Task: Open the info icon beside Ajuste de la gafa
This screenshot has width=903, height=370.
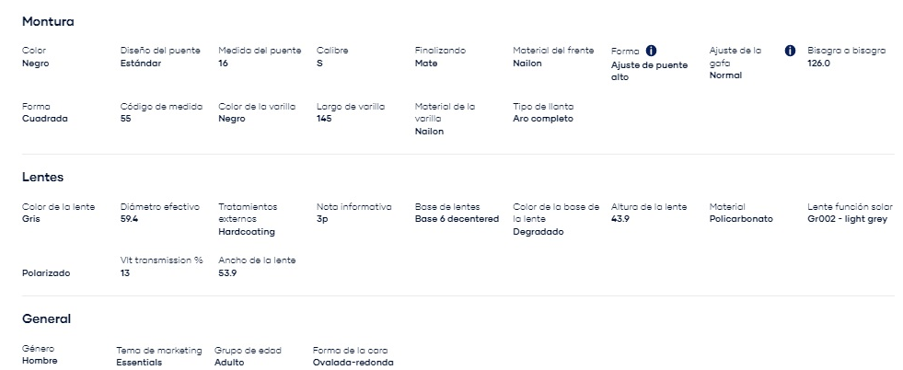Action: (790, 51)
